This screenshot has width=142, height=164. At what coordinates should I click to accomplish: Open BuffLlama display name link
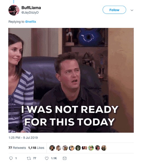[x=31, y=8]
